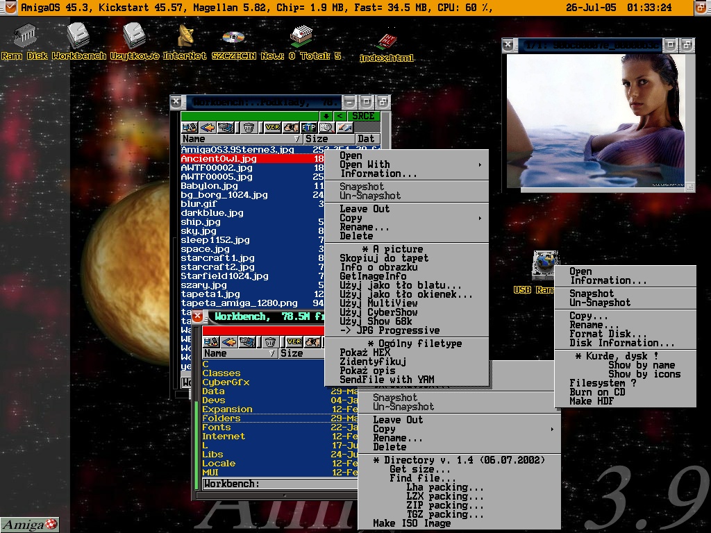Click Name column sort arrow in Podklady lister

[297, 139]
